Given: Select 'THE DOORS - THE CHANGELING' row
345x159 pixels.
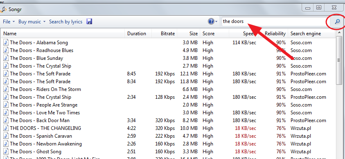Looking at the screenshot, I should tap(168, 128).
